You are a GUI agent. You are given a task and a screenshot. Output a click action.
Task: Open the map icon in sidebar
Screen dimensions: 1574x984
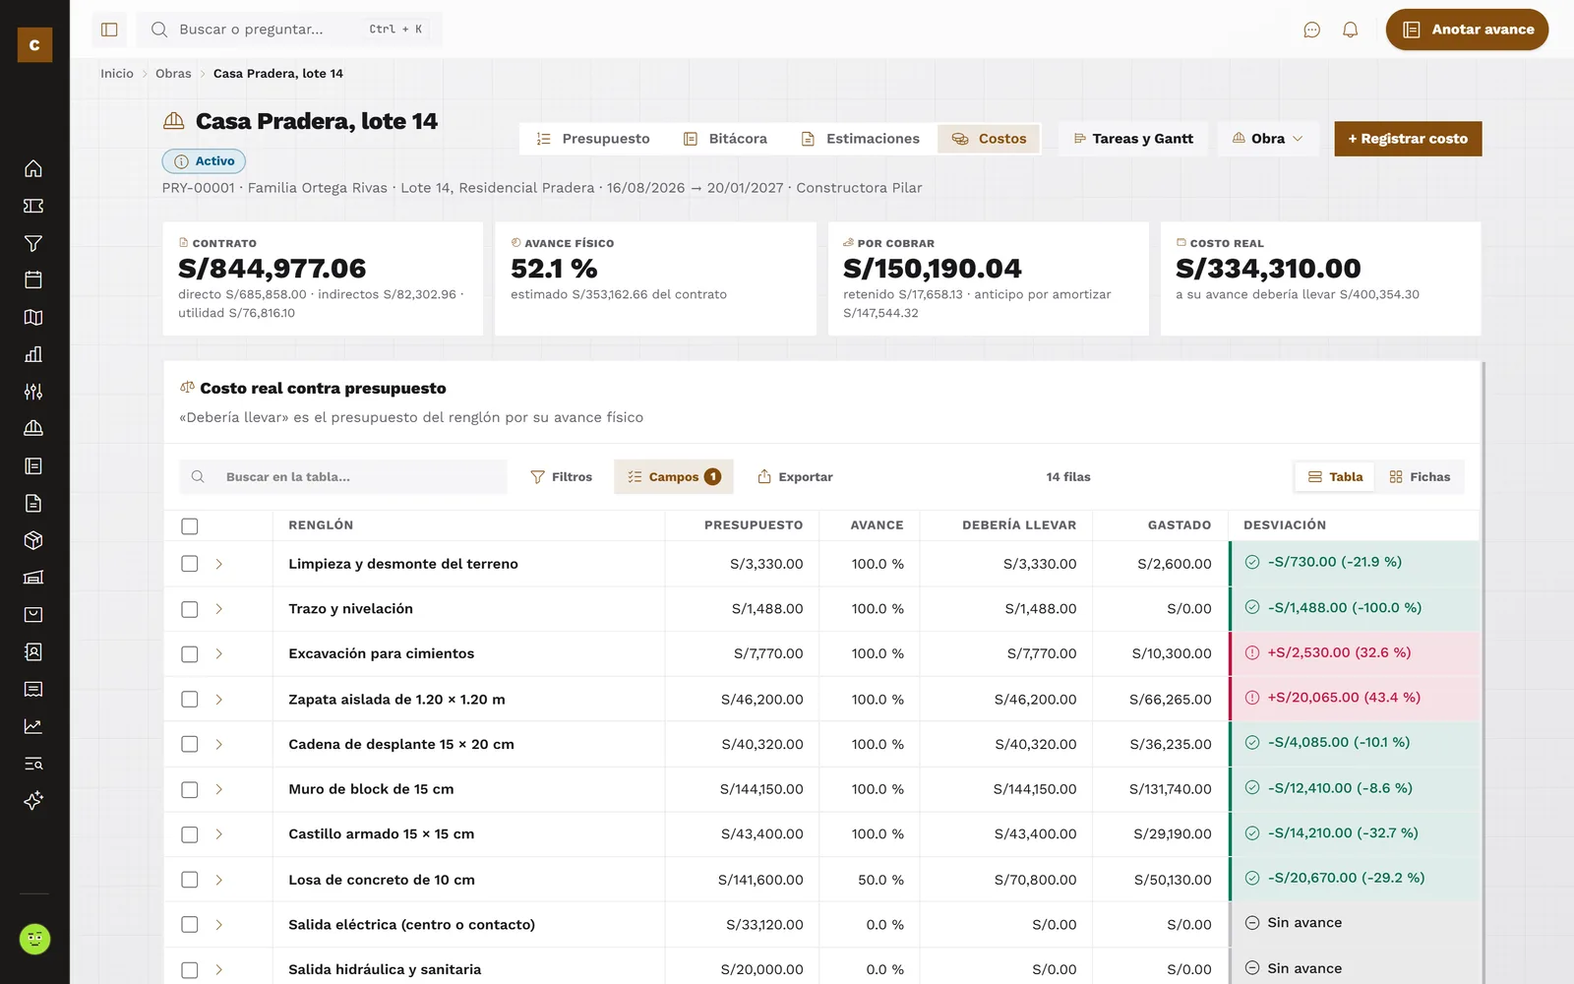33,317
